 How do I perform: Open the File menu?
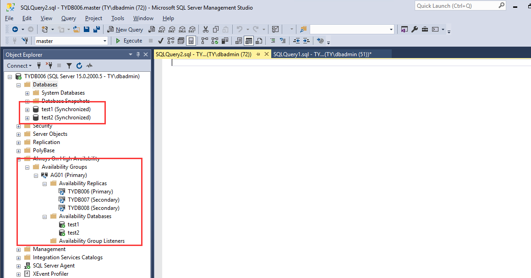coord(10,18)
